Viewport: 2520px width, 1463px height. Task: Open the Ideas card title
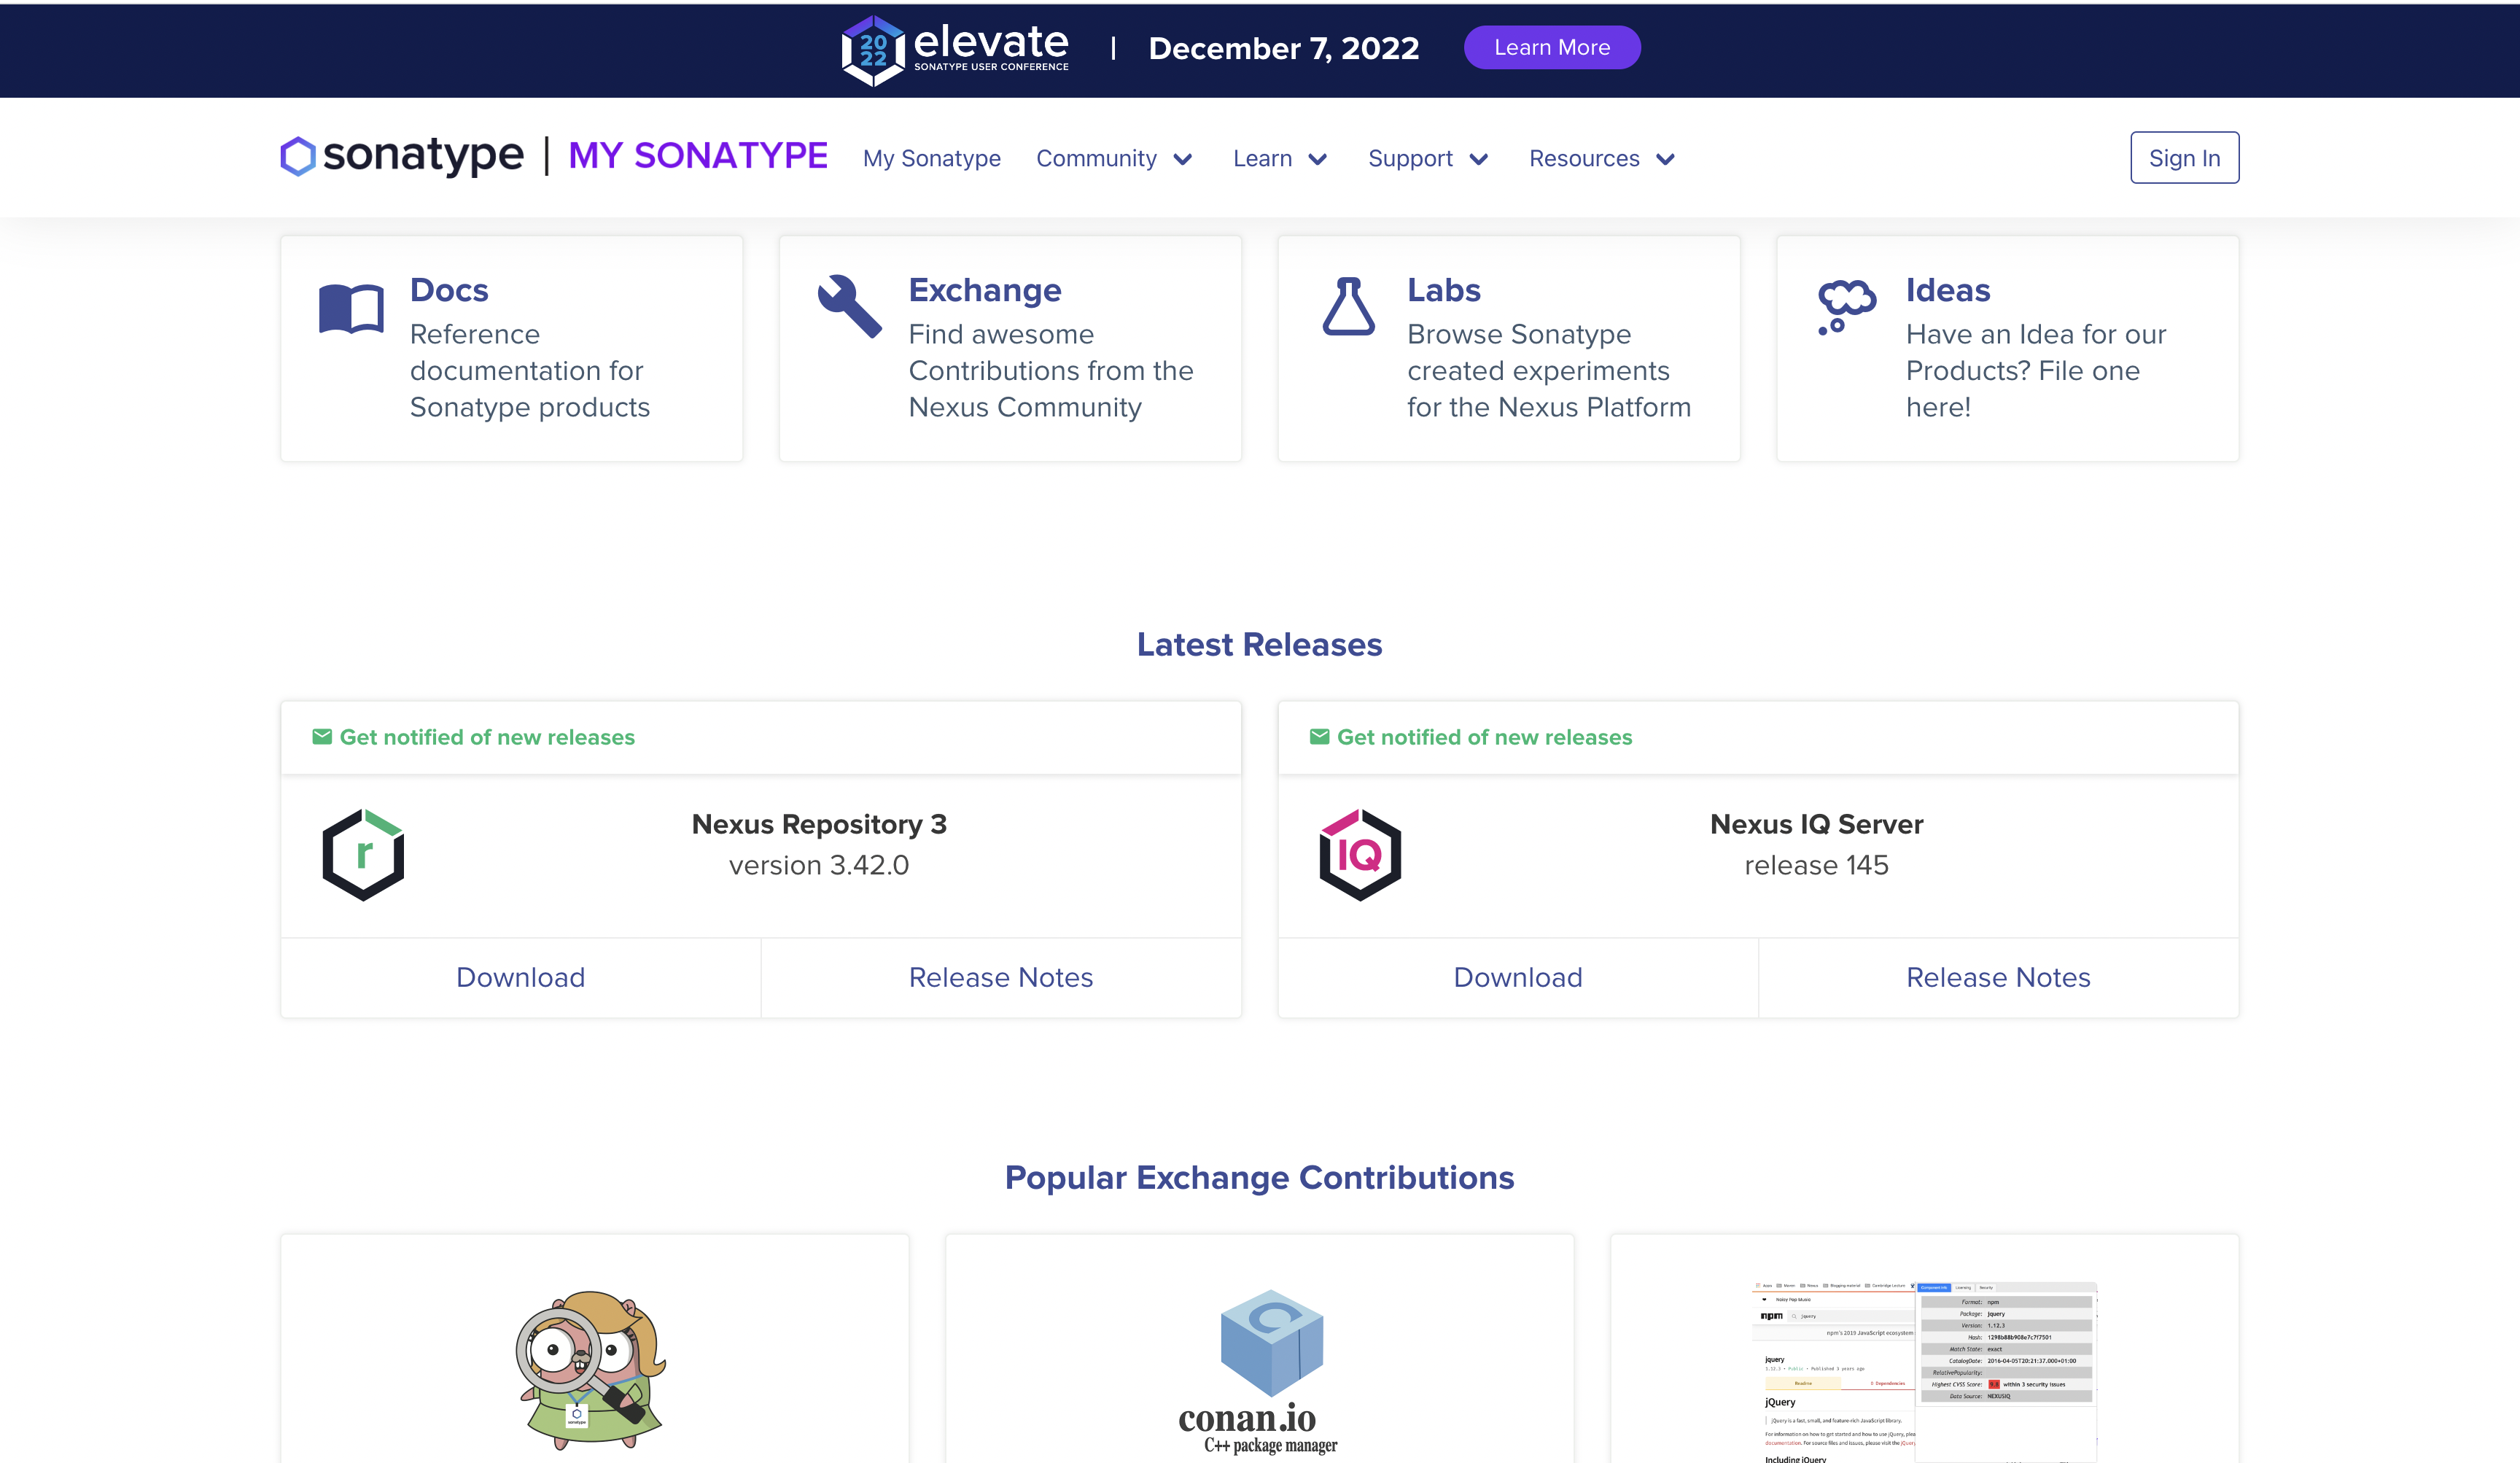[x=1947, y=290]
